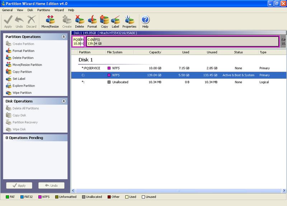This screenshot has width=287, height=206.
Task: Choose Wipe Partition in side panel
Action: [19, 93]
